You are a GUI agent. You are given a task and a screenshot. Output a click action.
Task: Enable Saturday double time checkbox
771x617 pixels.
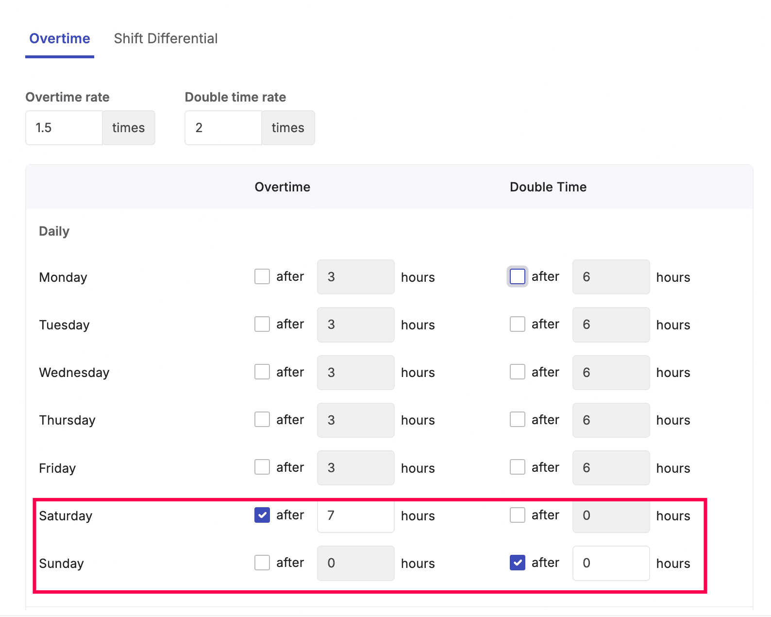518,515
